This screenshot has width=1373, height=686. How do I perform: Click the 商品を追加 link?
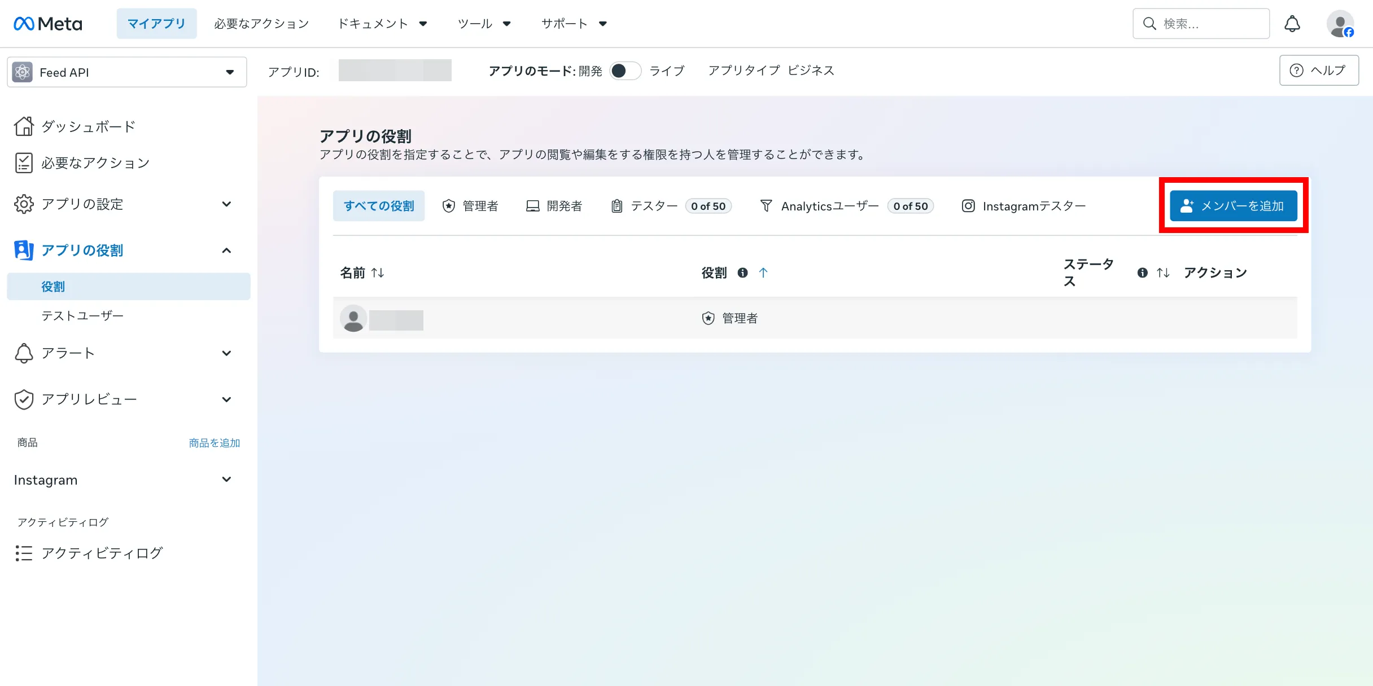coord(215,443)
